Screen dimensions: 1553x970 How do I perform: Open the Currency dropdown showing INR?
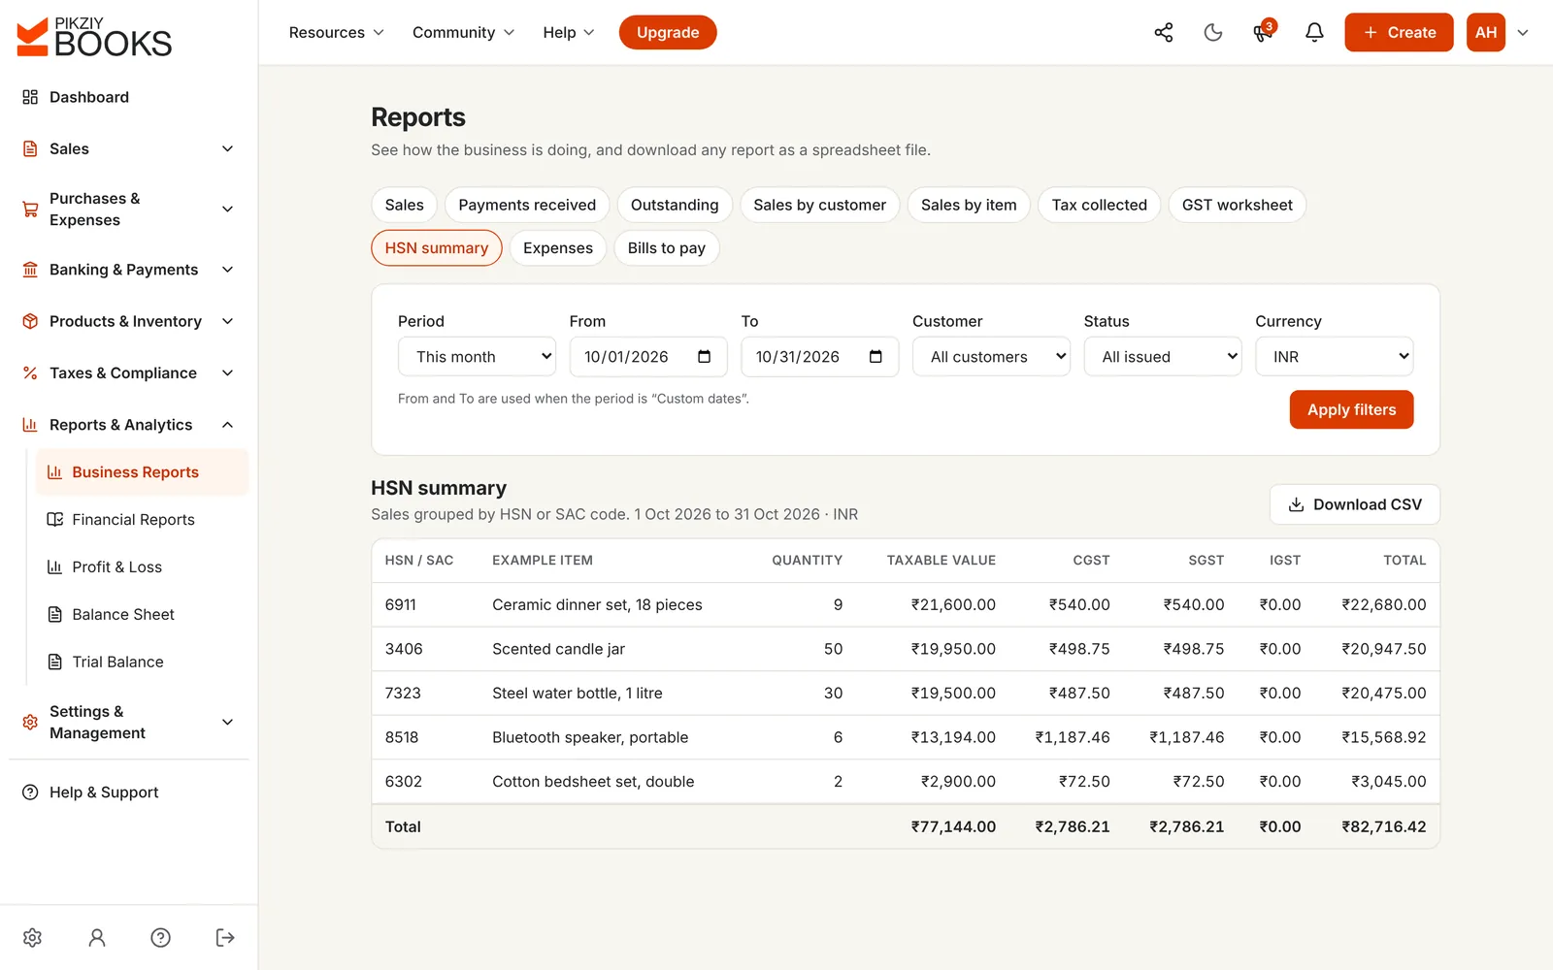click(x=1334, y=357)
